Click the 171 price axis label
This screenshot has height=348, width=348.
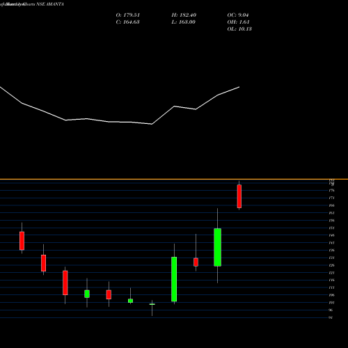[x=332, y=198]
